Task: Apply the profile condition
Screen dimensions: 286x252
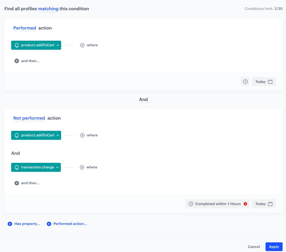Action: [274, 246]
